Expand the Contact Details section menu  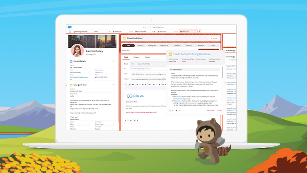[114, 61]
